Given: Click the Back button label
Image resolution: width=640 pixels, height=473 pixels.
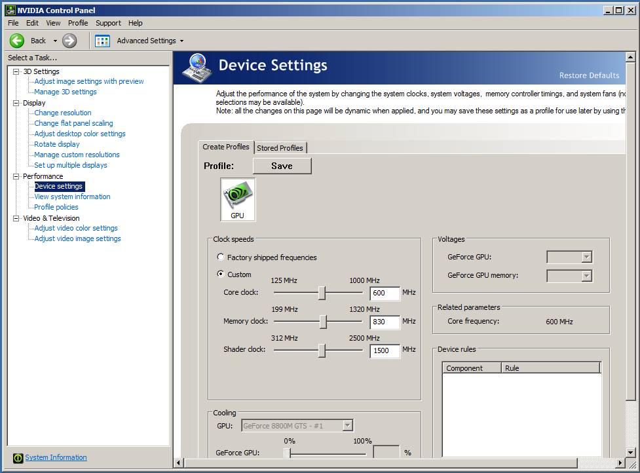Looking at the screenshot, I should pos(39,41).
